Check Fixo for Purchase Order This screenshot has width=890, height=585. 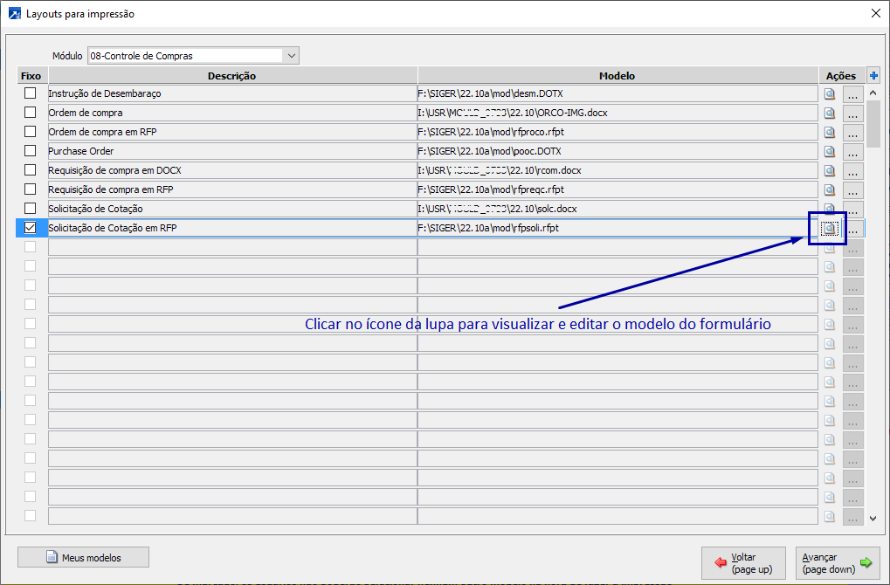coord(30,151)
